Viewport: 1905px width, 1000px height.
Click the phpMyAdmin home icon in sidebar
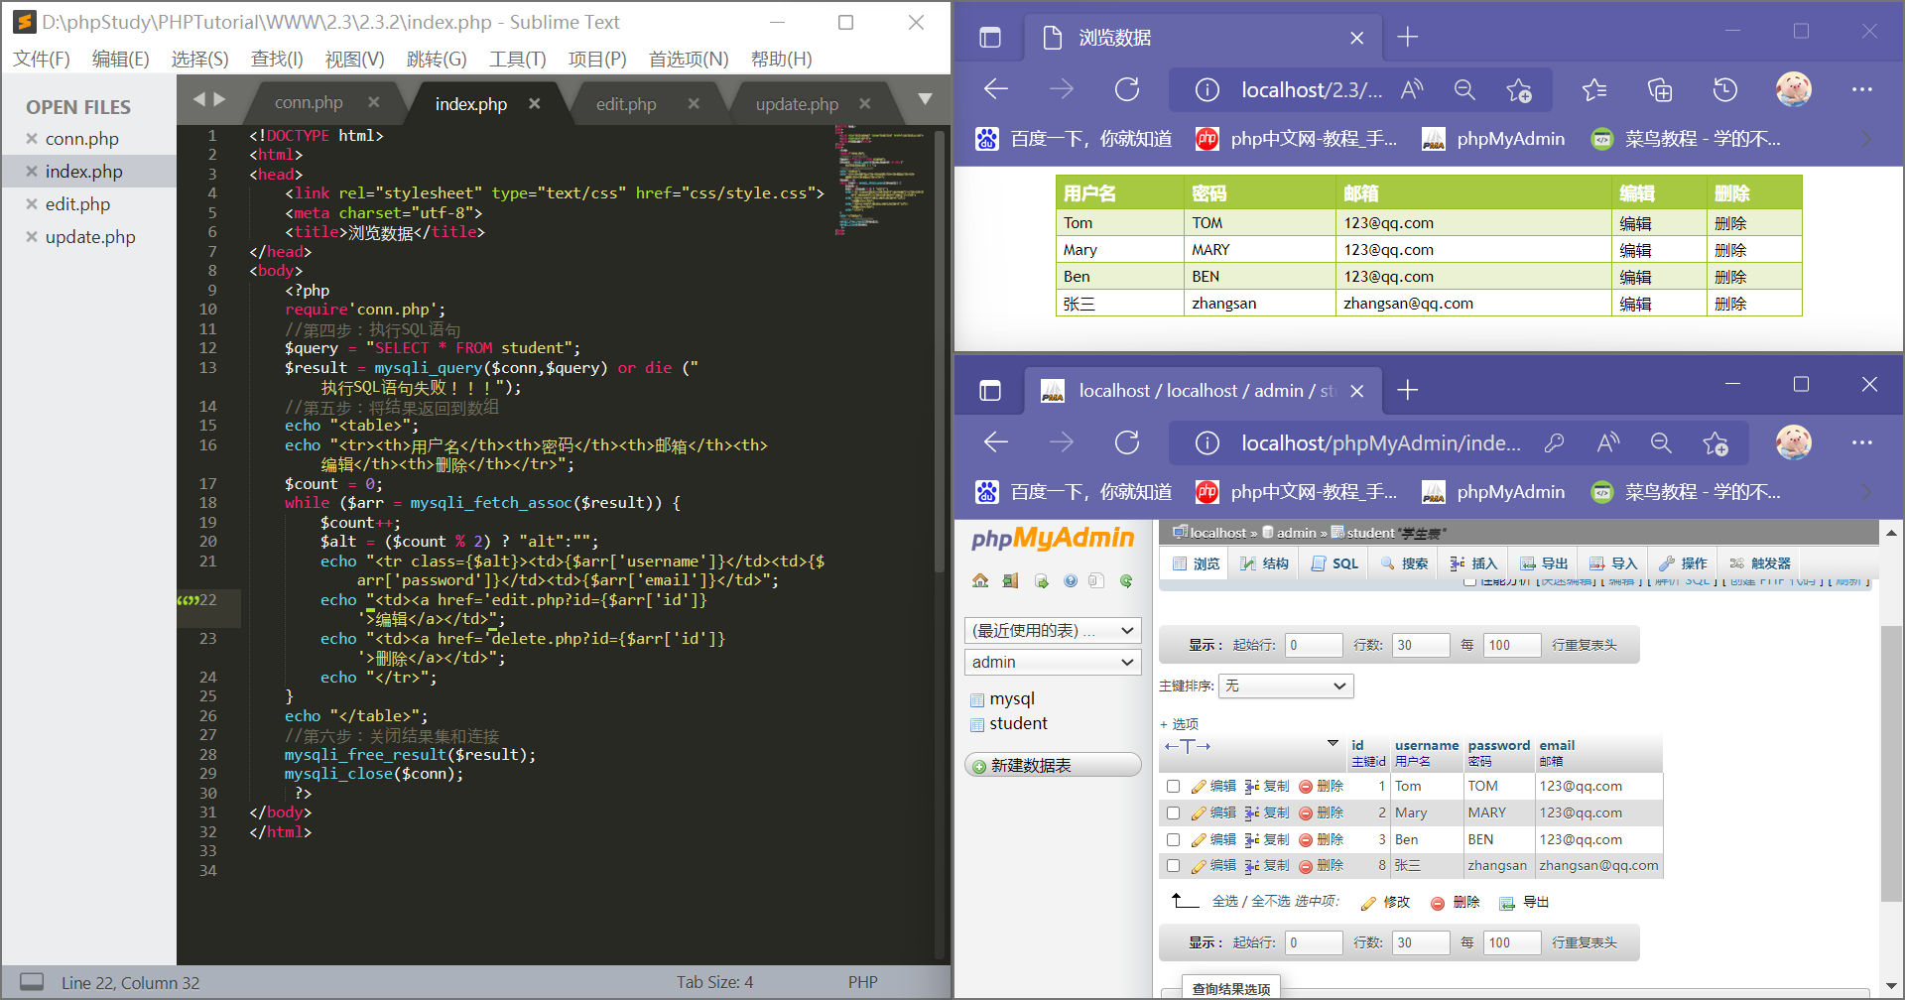[980, 581]
